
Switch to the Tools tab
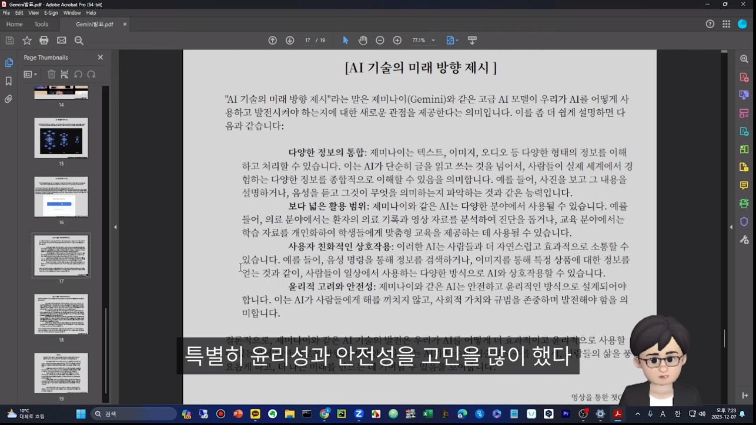(41, 24)
